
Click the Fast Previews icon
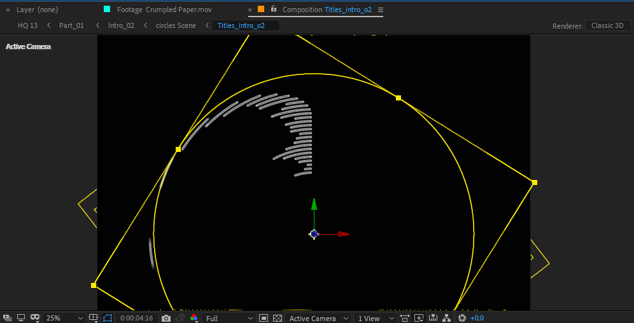(419, 318)
